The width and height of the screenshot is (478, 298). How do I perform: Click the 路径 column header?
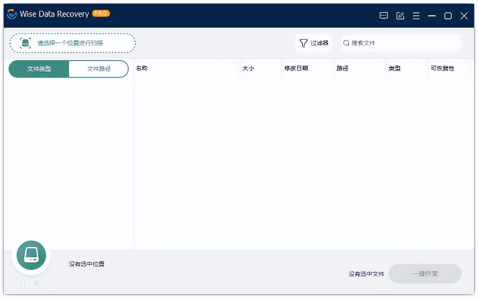(x=342, y=69)
